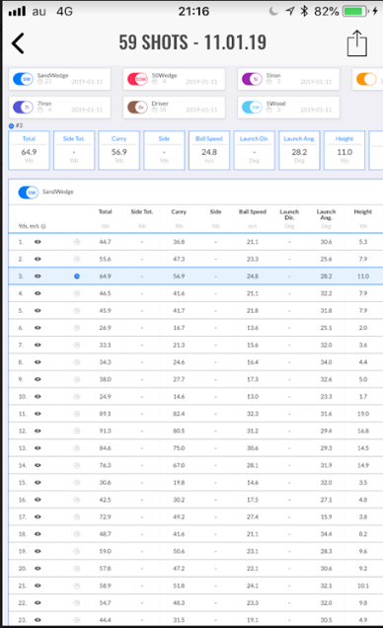Click height value 19.0 in shot 11
Image resolution: width=383 pixels, height=628 pixels.
[x=363, y=414]
